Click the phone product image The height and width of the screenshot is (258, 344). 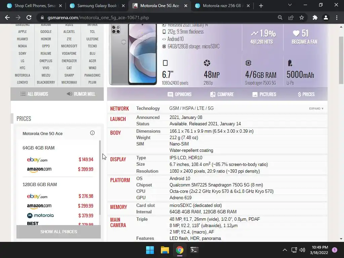click(x=133, y=54)
